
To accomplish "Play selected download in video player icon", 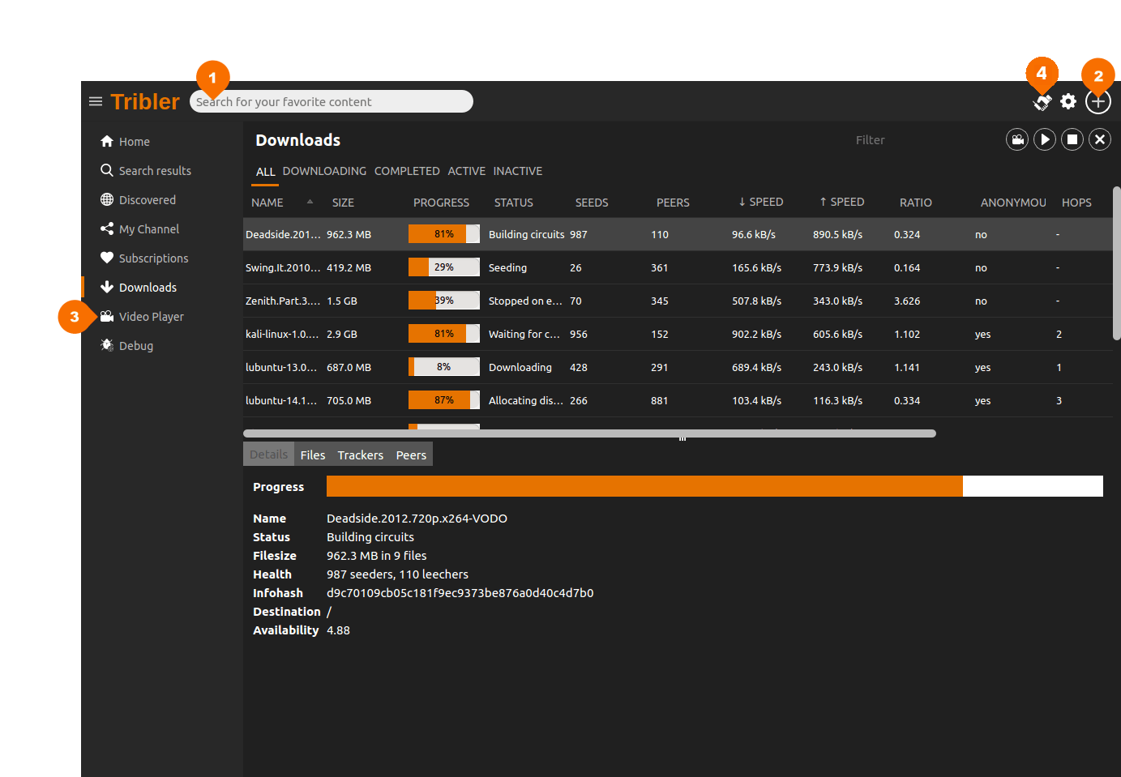I will [x=1017, y=139].
